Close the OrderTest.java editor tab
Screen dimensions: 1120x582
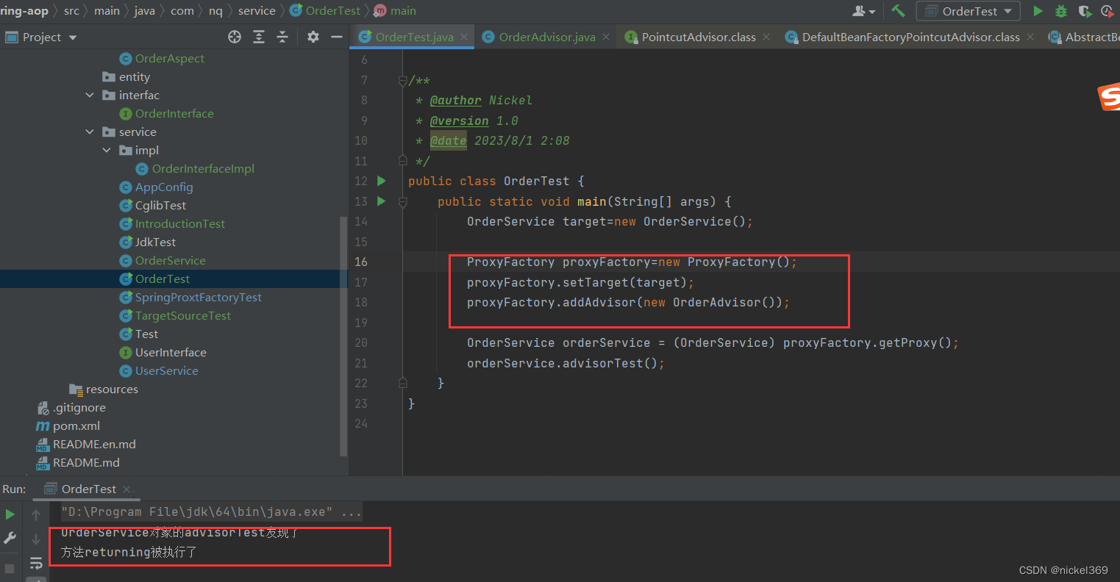point(465,37)
